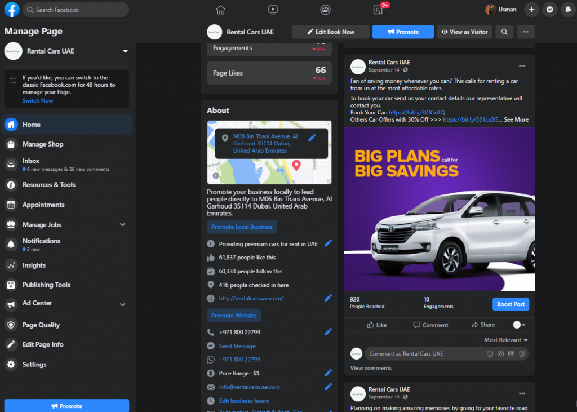Click Edit business hours link
The width and height of the screenshot is (577, 412).
[x=243, y=401]
